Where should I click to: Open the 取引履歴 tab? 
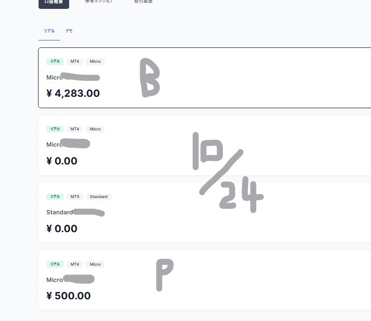(143, 2)
